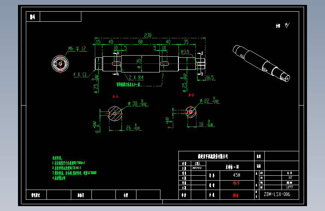Select the overall length dimension "230"
Screen dimensions: 325x211
[x=148, y=35]
